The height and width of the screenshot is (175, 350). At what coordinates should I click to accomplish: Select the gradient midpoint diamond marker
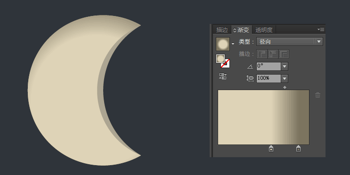coord(285,88)
